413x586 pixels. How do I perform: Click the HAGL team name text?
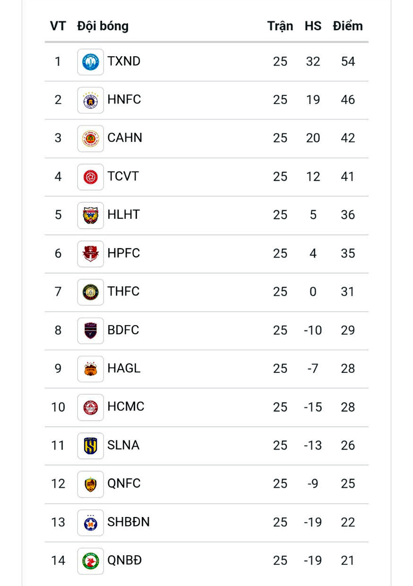tap(124, 368)
